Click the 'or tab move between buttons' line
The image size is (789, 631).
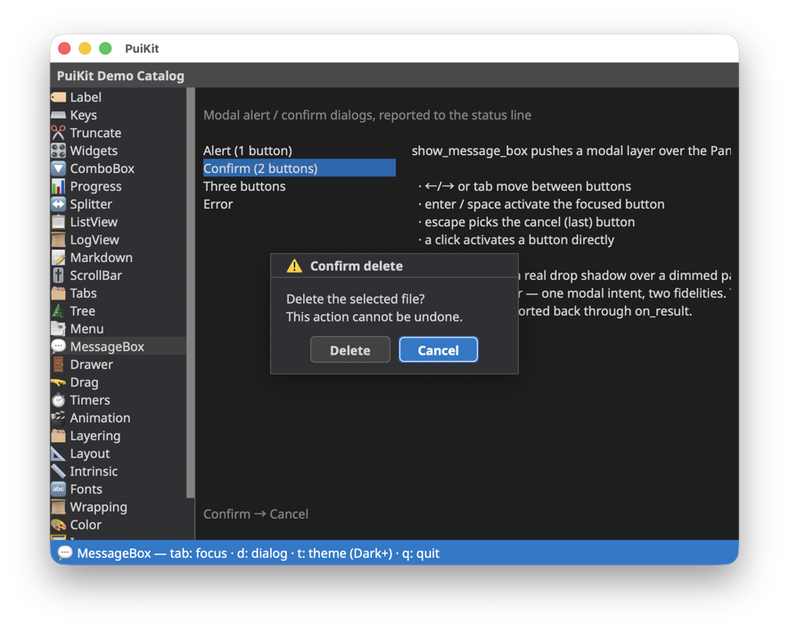pyautogui.click(x=524, y=186)
